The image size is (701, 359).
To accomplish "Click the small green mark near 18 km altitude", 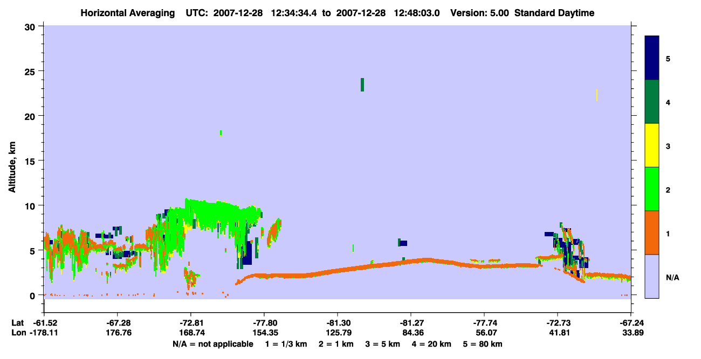I will (221, 133).
